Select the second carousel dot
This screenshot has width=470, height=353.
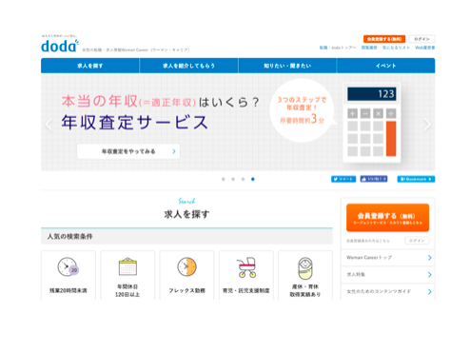[x=233, y=179]
